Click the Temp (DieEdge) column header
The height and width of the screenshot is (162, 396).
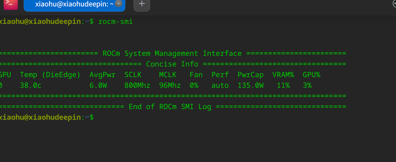[x=50, y=75]
